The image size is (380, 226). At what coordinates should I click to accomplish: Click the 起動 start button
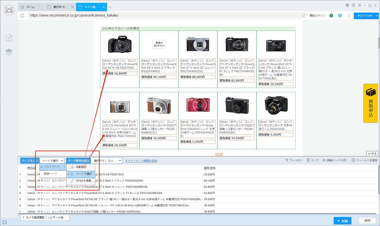343,221
